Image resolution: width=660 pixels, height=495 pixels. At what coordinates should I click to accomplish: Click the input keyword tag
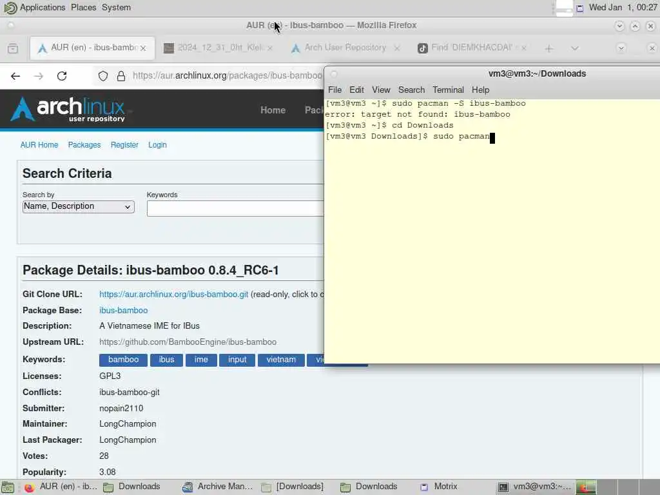pyautogui.click(x=237, y=360)
